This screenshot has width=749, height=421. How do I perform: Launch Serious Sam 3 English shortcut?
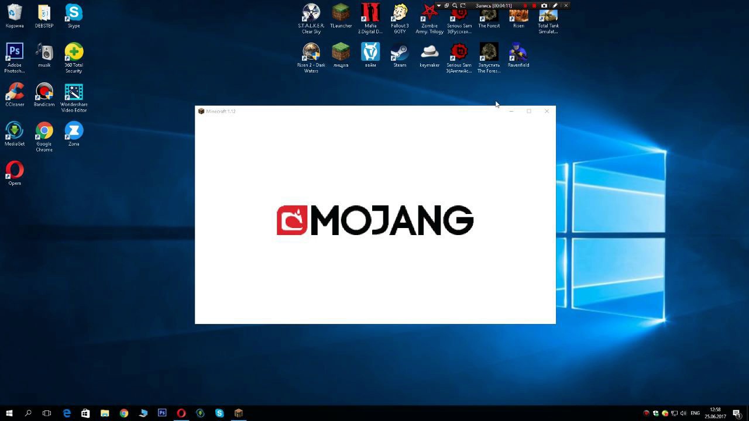459,57
